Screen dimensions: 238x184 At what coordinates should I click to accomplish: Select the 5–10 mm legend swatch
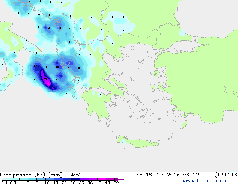point(41,179)
